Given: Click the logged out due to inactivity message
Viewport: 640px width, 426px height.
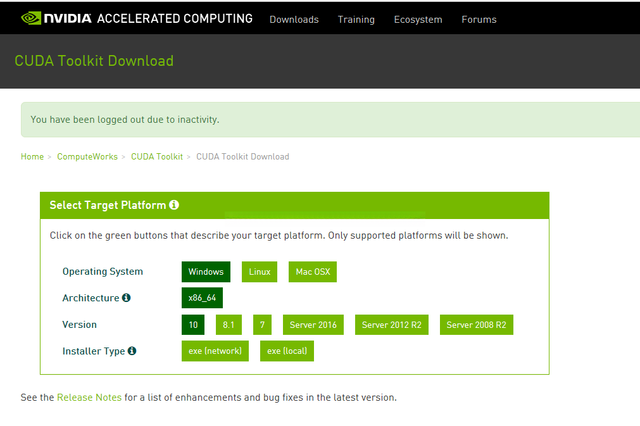Looking at the screenshot, I should pos(125,120).
